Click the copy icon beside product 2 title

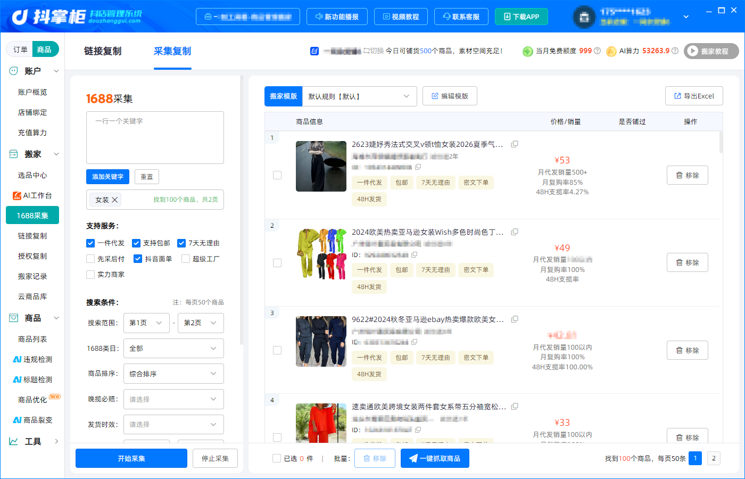[x=515, y=232]
